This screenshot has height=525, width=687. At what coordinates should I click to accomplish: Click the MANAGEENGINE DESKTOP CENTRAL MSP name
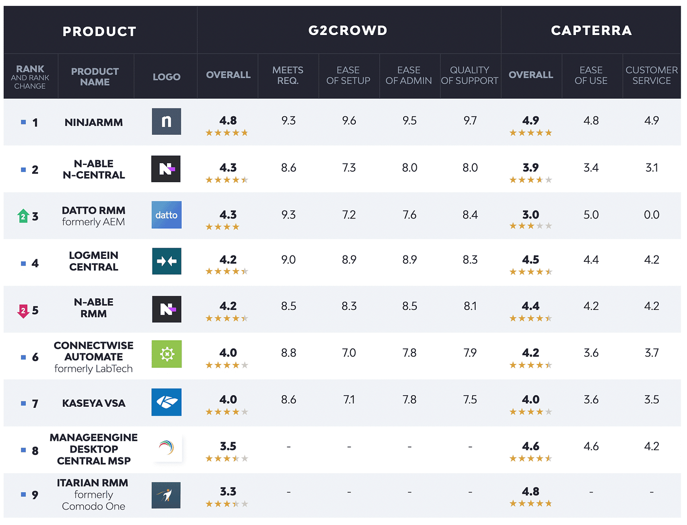[x=93, y=449]
